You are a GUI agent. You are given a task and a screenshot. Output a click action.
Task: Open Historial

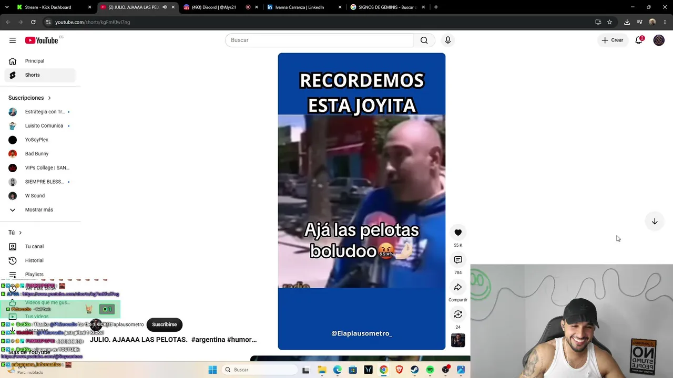tap(40, 260)
